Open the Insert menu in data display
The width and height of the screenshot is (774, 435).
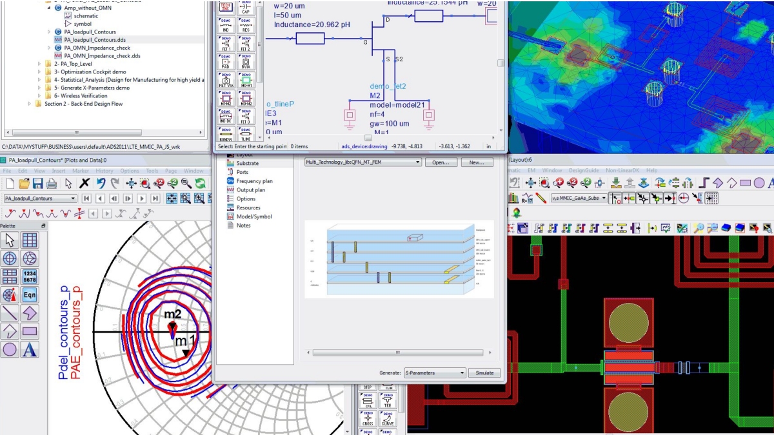click(59, 171)
